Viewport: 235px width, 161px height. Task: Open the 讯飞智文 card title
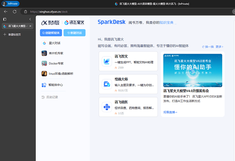tap(121, 56)
